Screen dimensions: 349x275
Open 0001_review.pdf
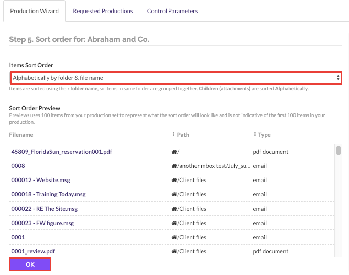click(33, 251)
